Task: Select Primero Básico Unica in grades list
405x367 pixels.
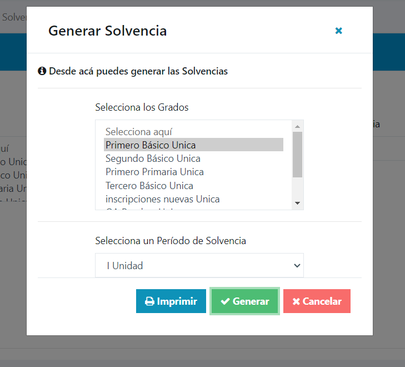Action: (193, 145)
